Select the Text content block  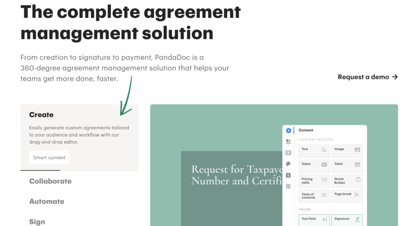pos(314,151)
